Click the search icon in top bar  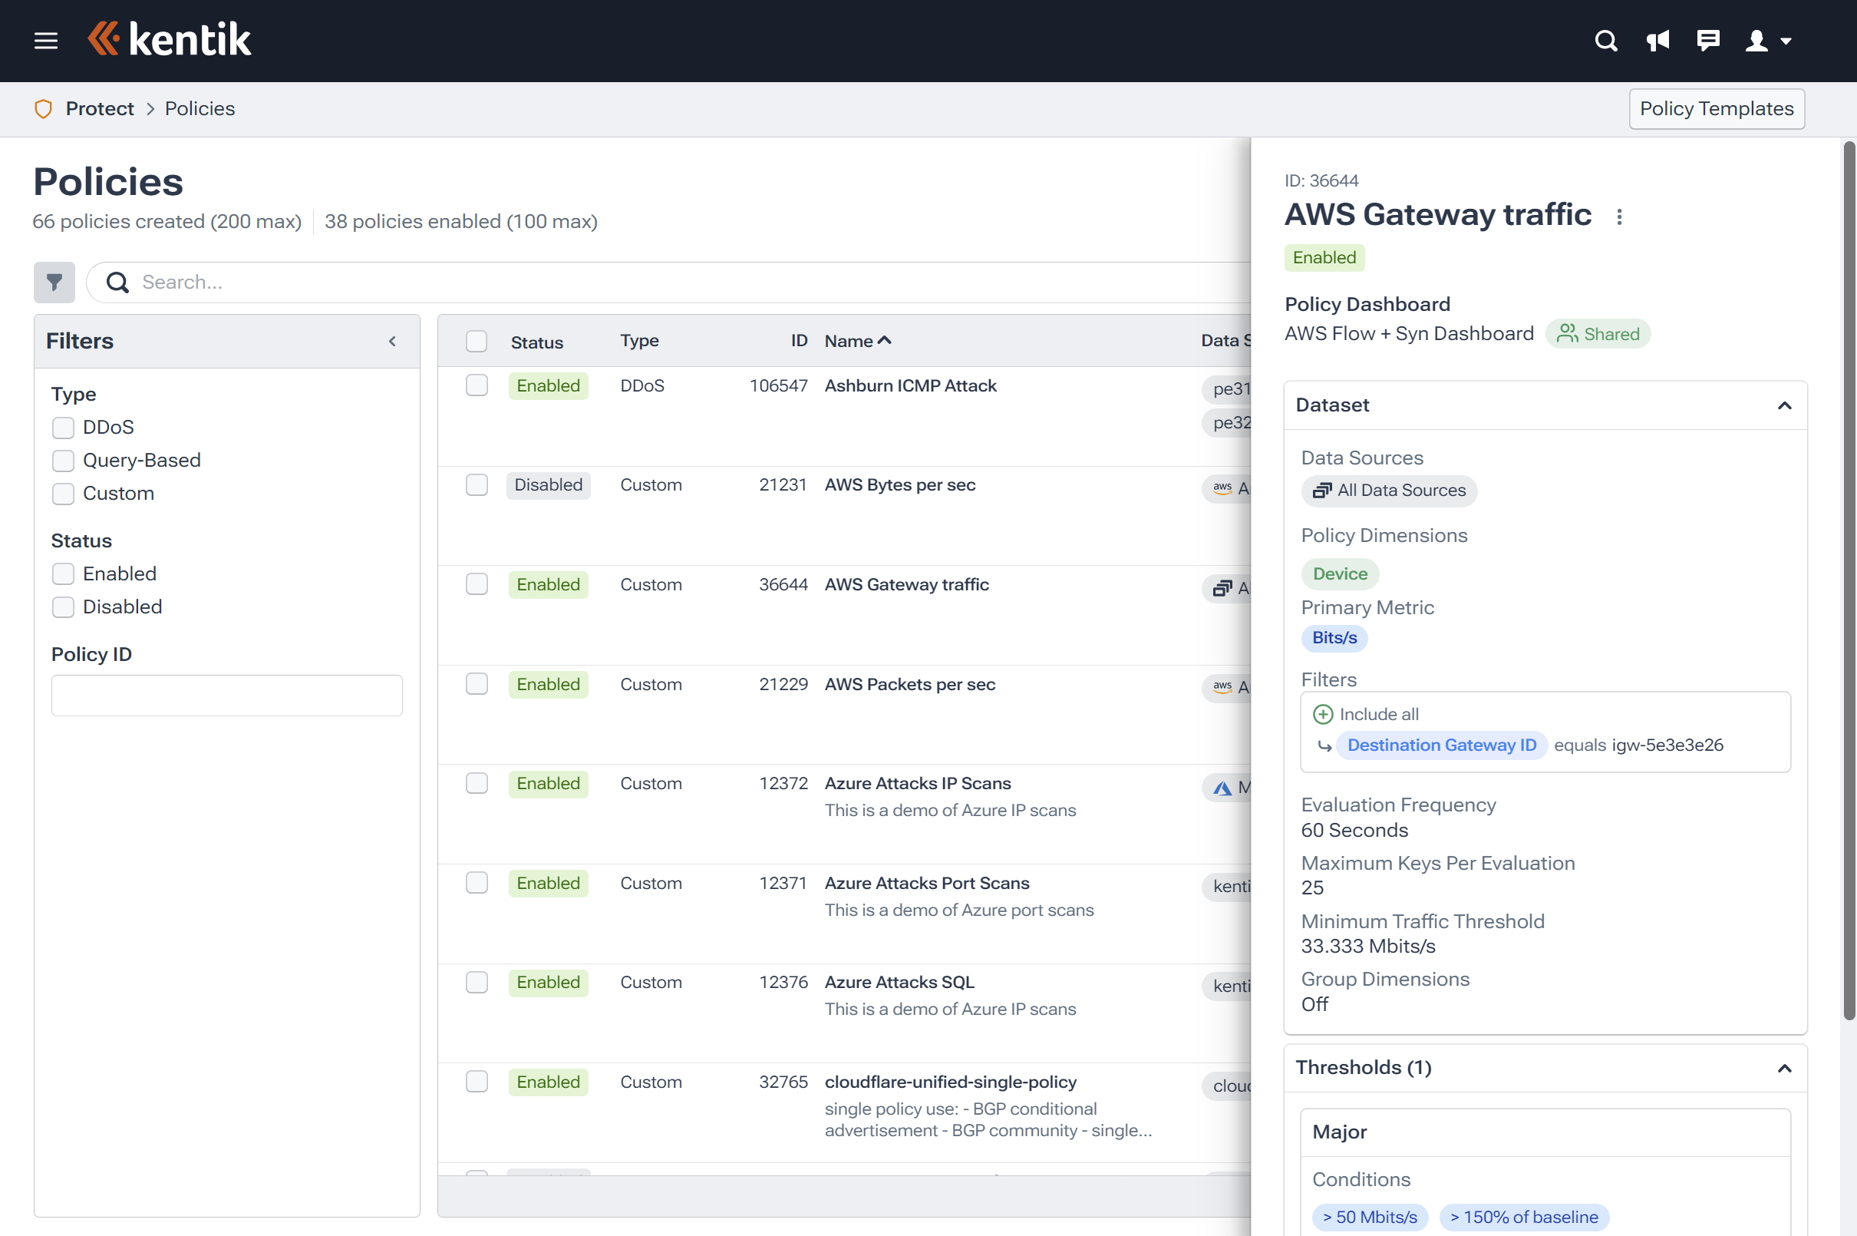(1603, 40)
